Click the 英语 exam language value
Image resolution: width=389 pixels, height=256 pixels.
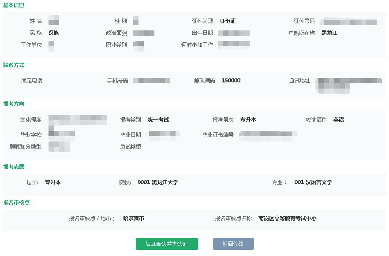click(x=339, y=120)
